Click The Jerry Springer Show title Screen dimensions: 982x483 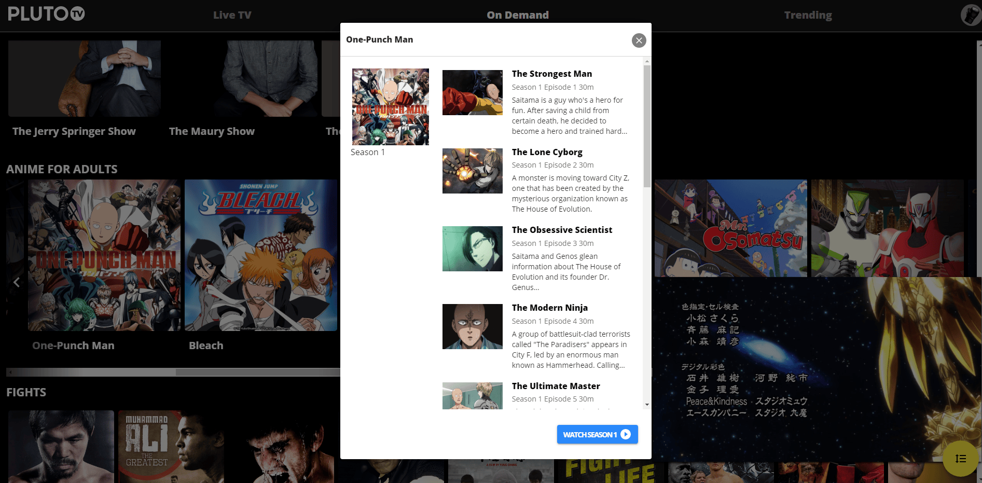[x=74, y=131]
